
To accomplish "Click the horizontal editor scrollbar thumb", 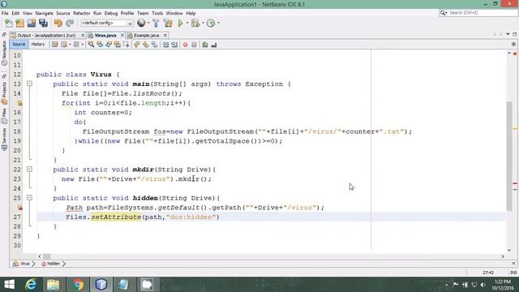I will click(47, 256).
